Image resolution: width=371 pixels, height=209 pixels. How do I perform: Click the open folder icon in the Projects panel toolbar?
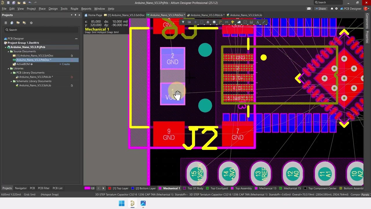tap(18, 23)
